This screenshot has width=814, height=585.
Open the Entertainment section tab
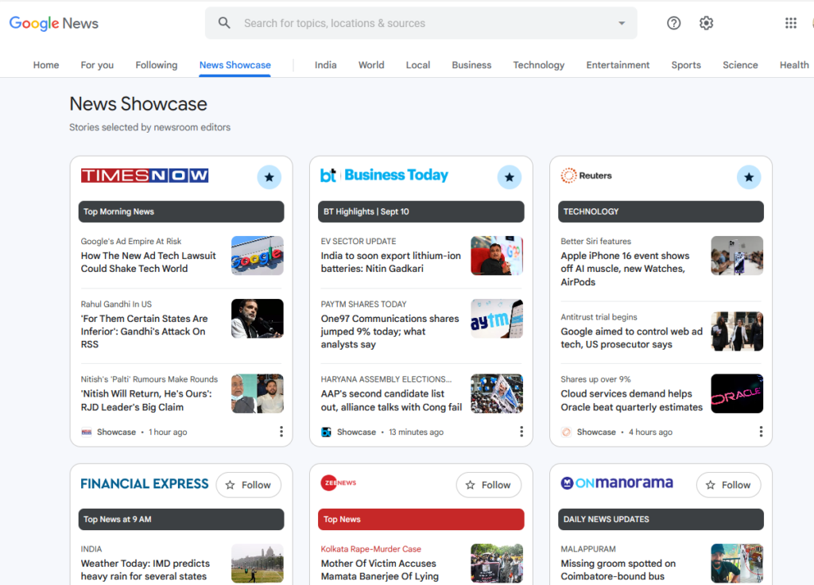[618, 65]
